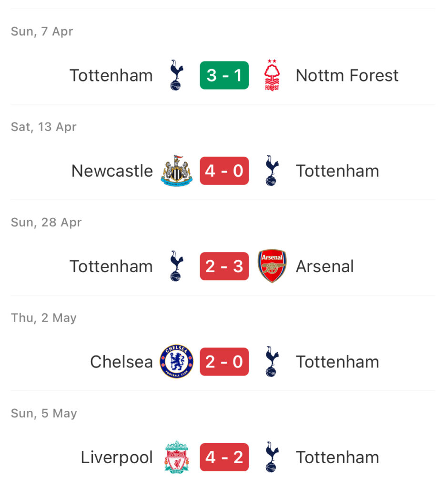Click Tottenham crest in Liverpool match

coord(272,457)
